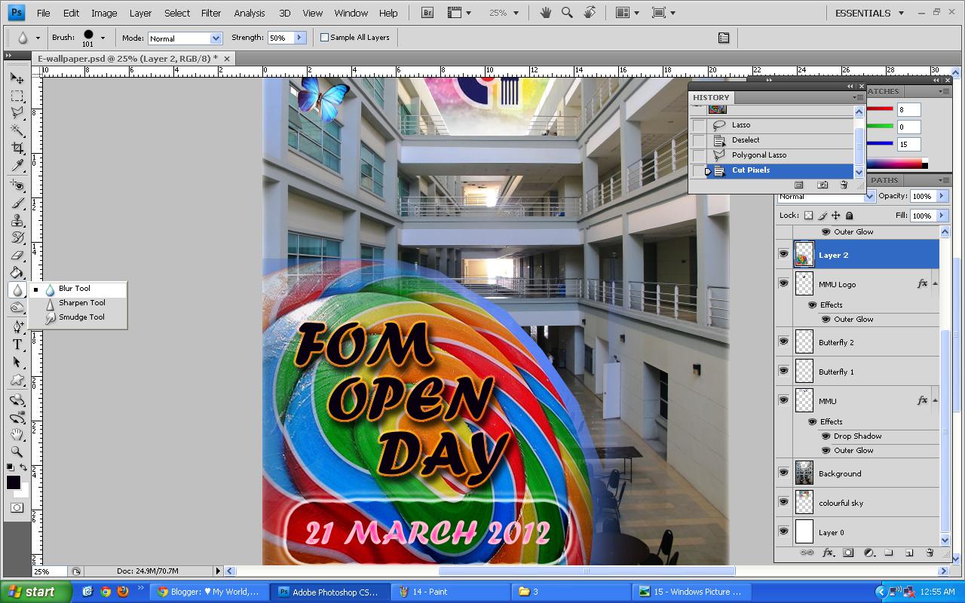Select the Layer 2 thumbnail

[804, 255]
